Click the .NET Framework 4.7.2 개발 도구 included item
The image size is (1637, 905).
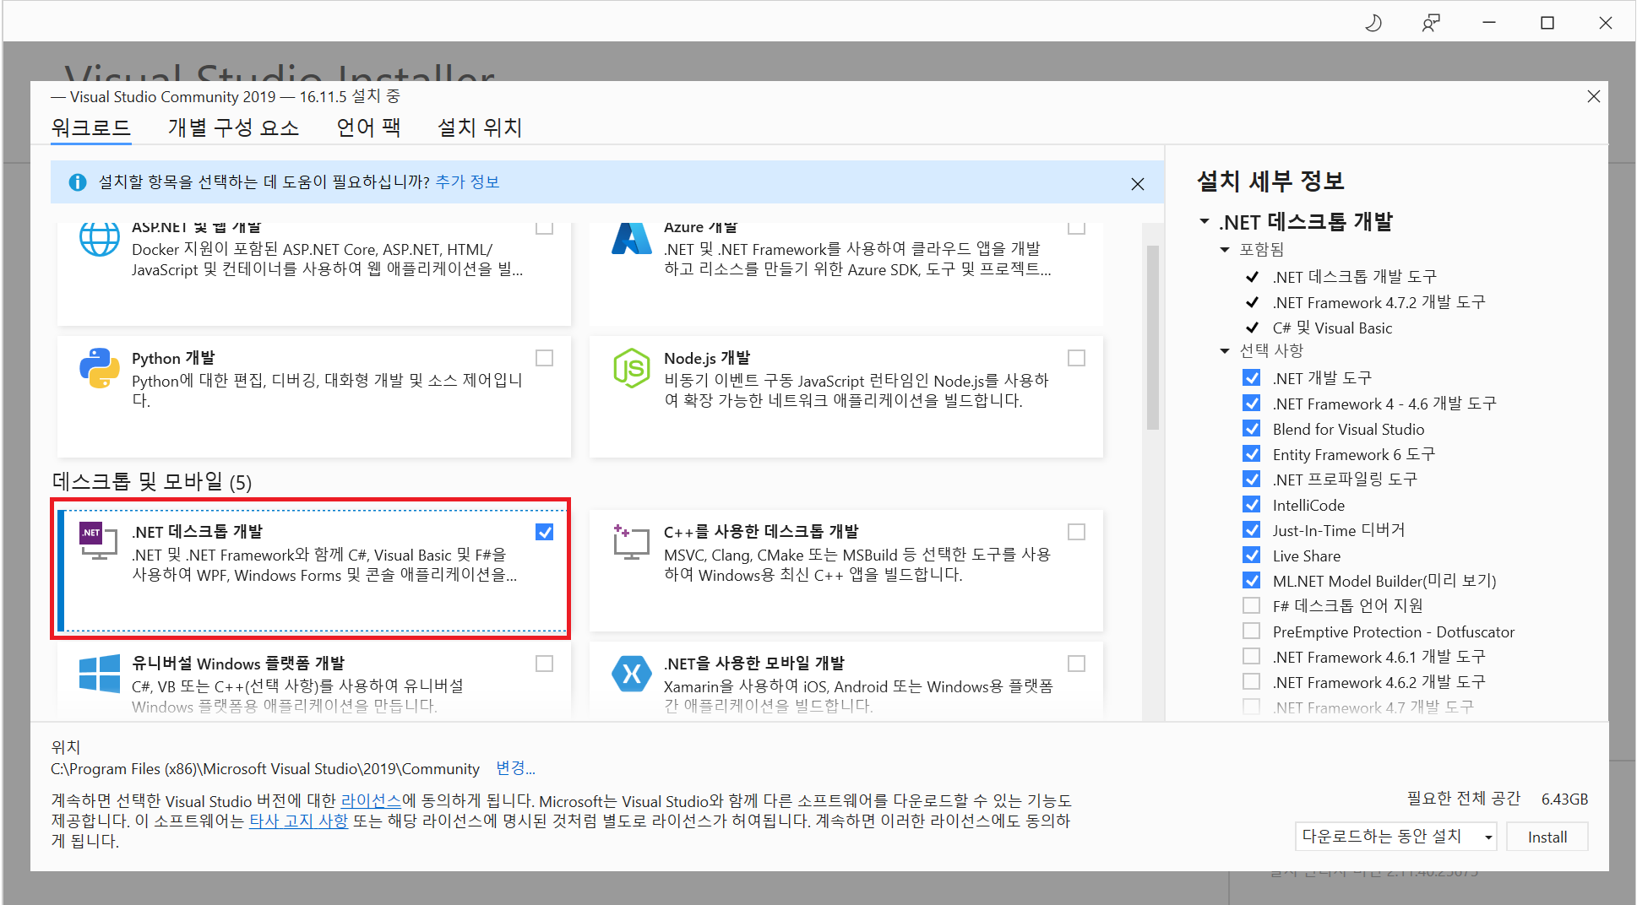click(1379, 302)
